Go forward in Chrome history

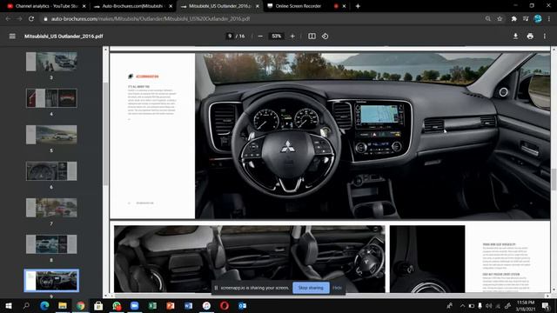click(19, 19)
